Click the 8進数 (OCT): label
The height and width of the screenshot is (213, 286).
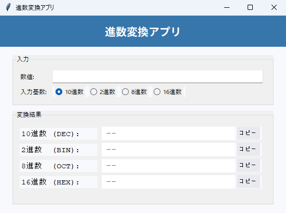pos(59,166)
